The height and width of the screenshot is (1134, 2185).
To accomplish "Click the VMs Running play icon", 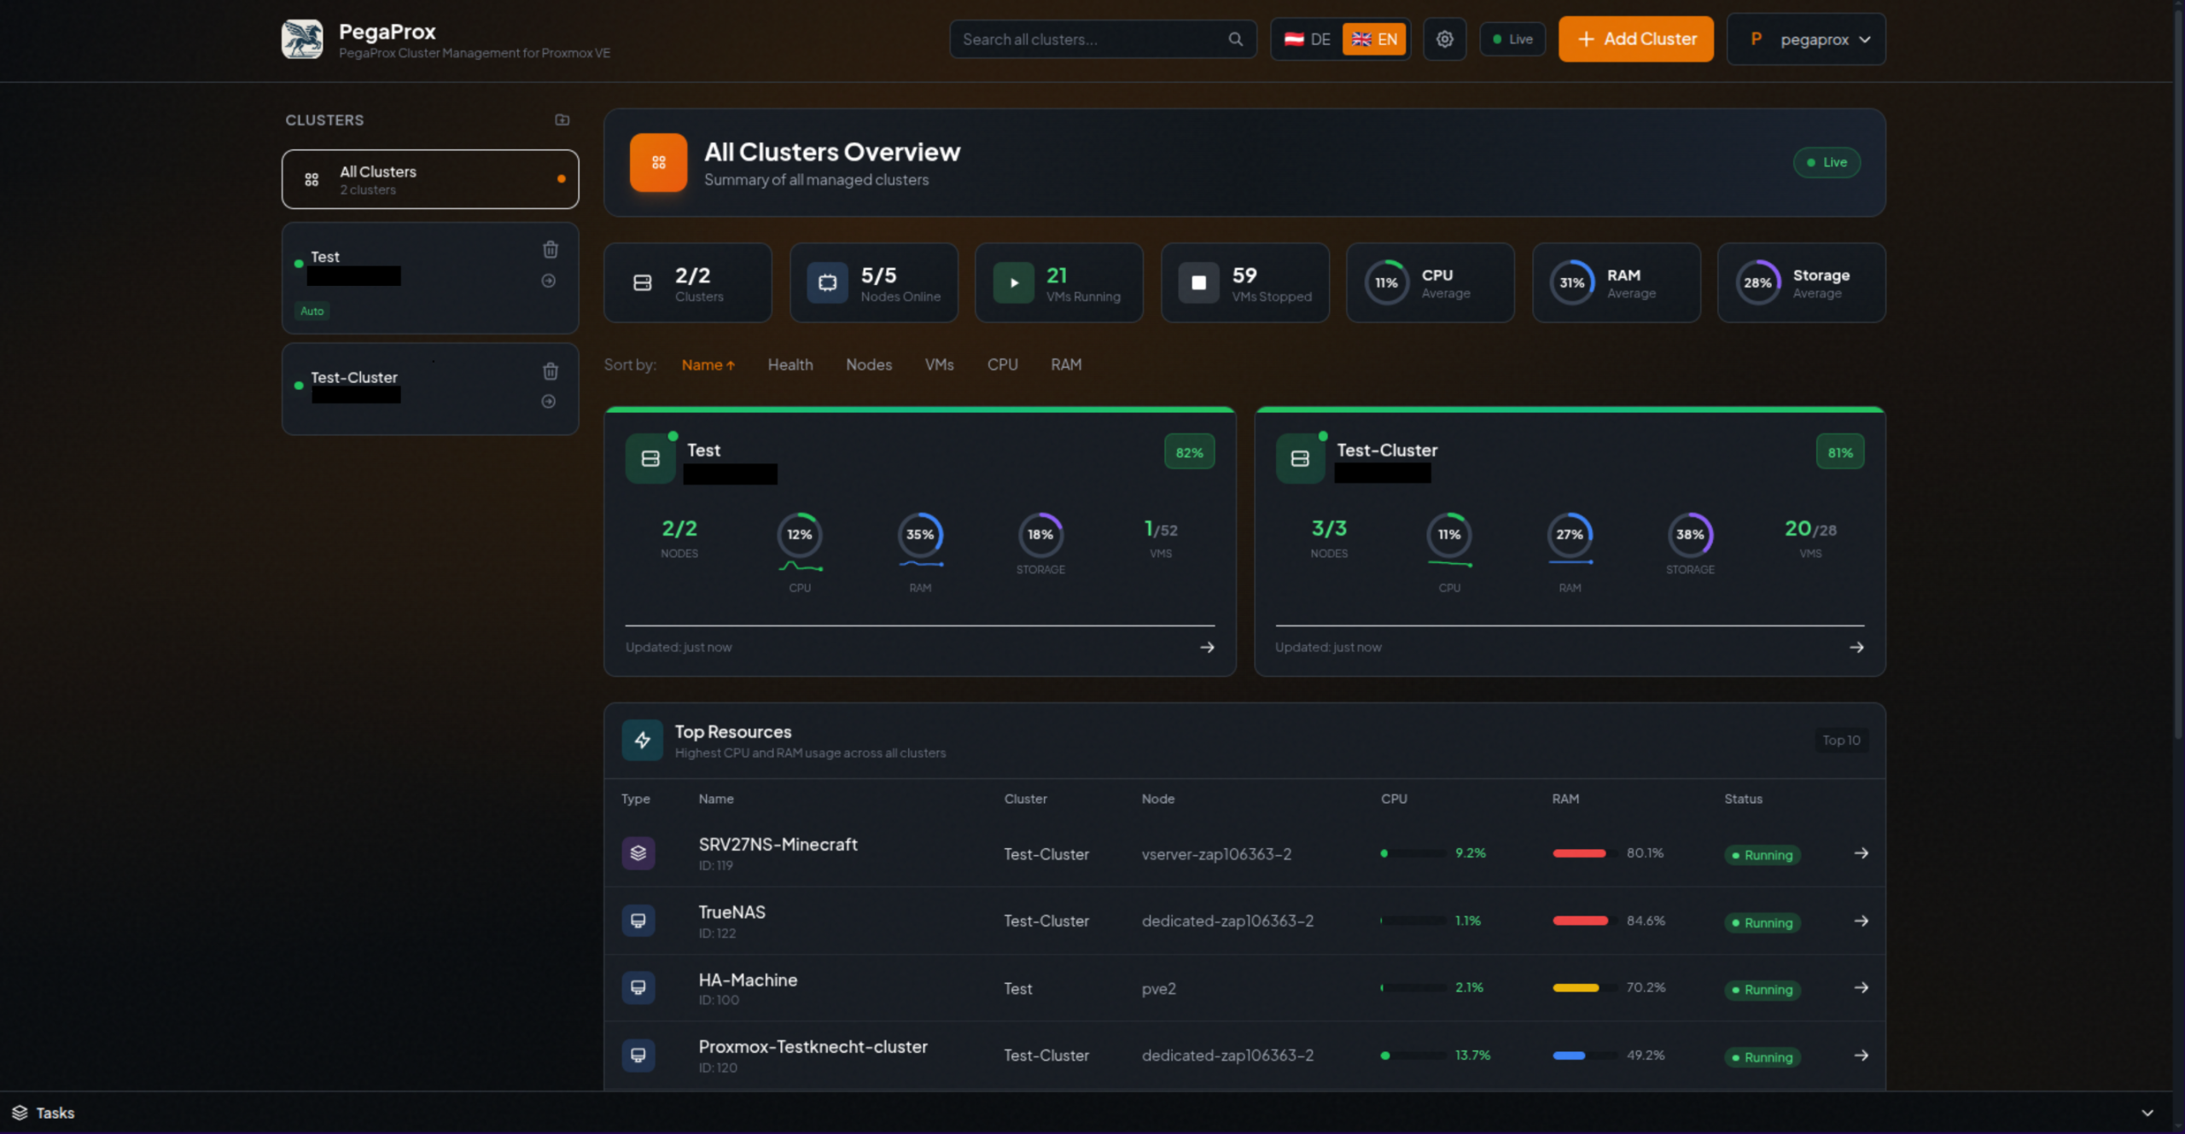I will [x=1012, y=282].
